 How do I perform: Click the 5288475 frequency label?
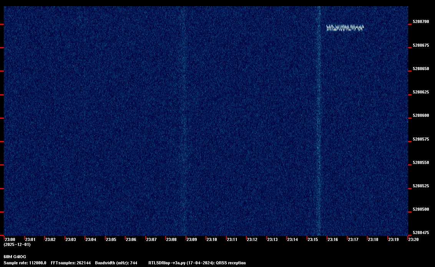[x=421, y=233]
